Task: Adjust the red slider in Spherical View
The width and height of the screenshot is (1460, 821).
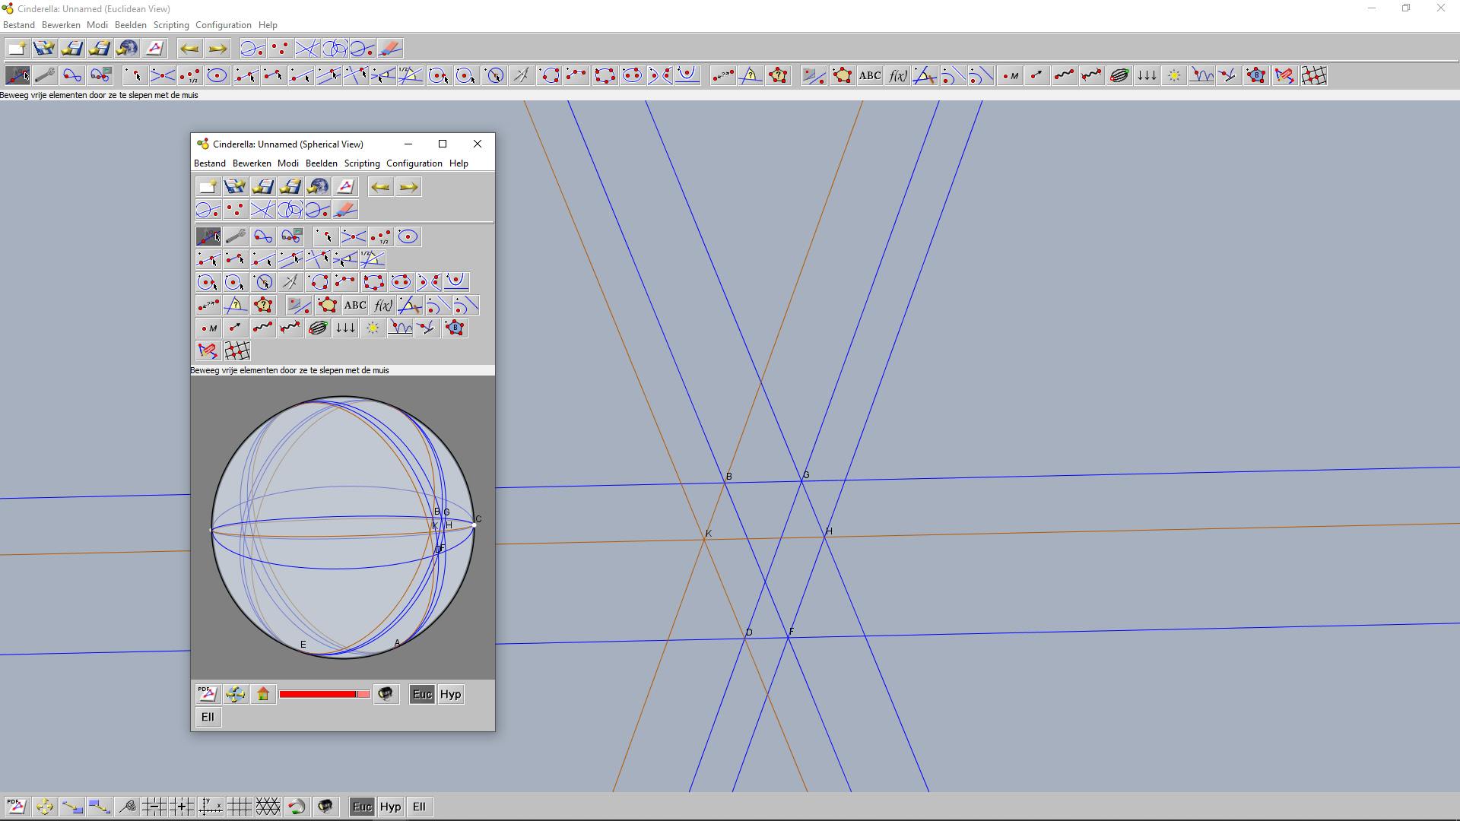Action: [324, 694]
